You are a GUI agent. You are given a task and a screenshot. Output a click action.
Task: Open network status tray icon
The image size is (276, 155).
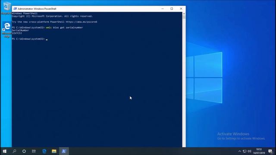click(x=245, y=151)
